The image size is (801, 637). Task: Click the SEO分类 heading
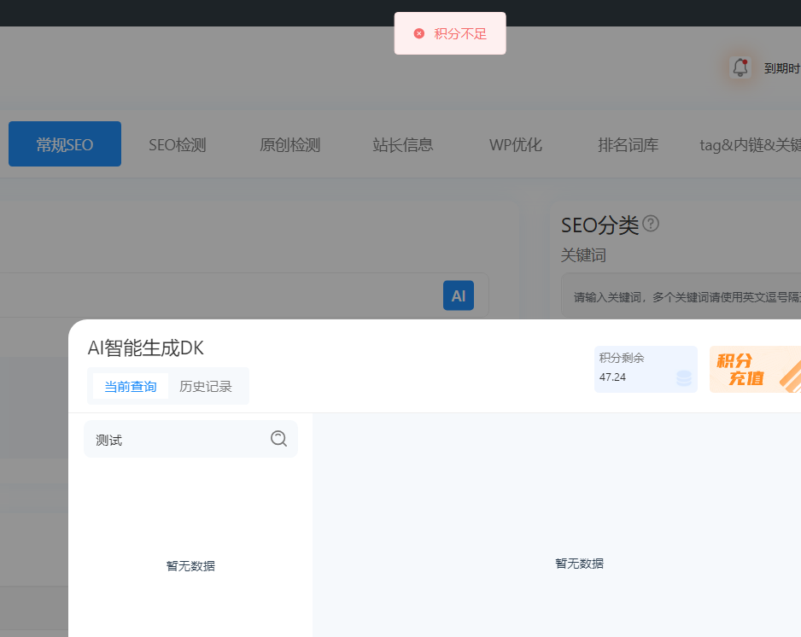coord(599,225)
